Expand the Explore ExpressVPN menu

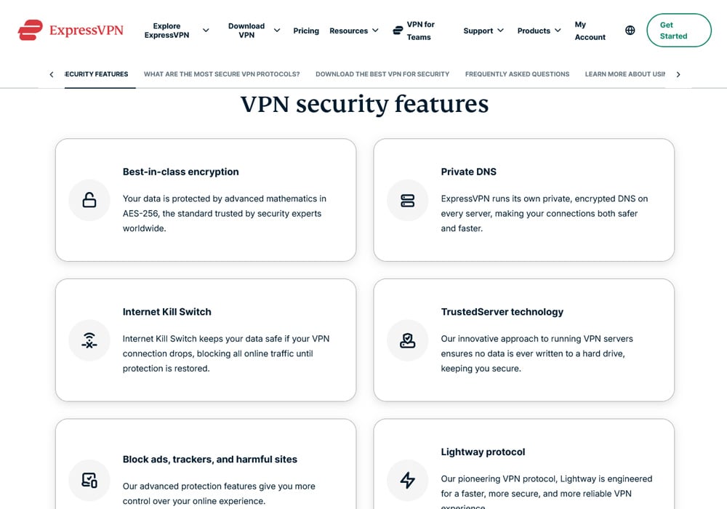[206, 31]
